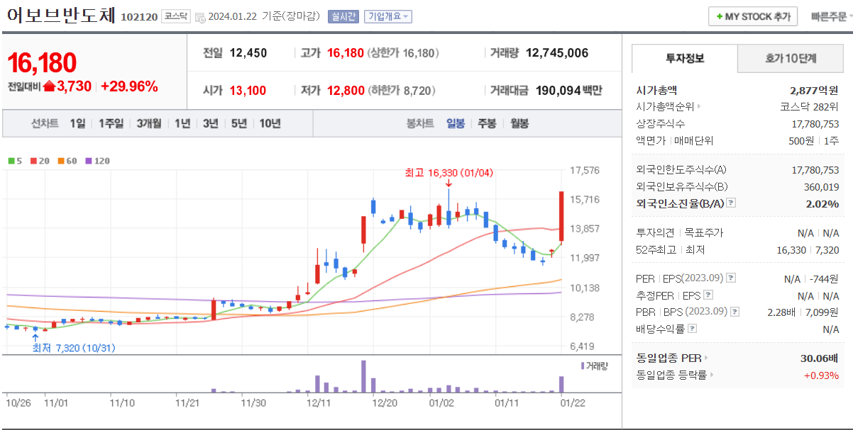Click the 시가 value 13,100
The image size is (853, 430).
(248, 91)
